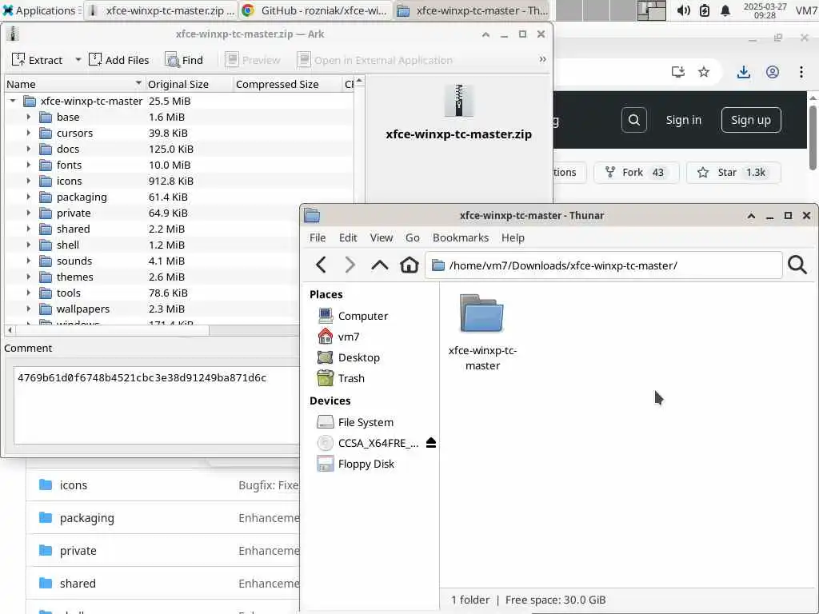Click the GitHub search icon
The height and width of the screenshot is (614, 819).
634,120
